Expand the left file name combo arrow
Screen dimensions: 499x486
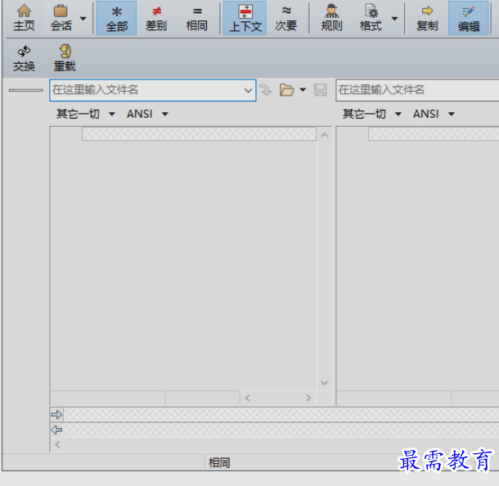248,90
